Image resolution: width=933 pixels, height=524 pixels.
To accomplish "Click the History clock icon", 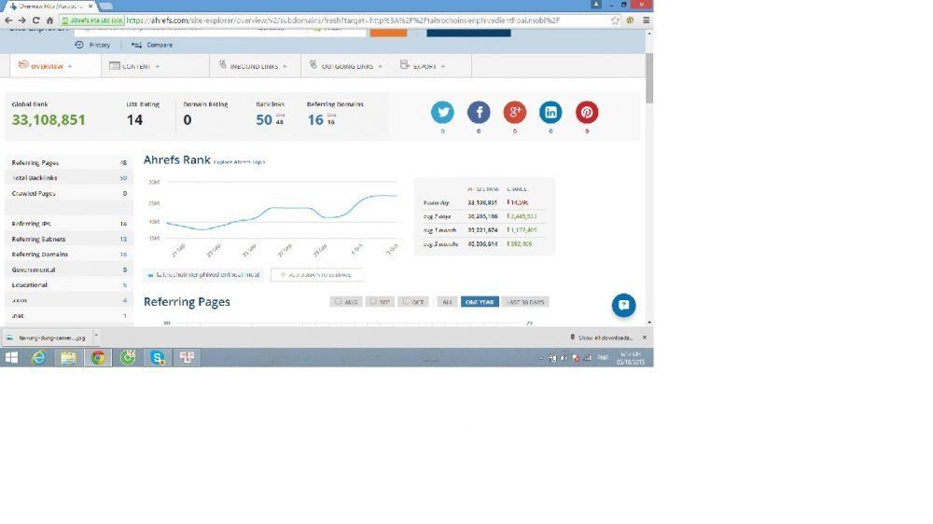I will (x=79, y=45).
